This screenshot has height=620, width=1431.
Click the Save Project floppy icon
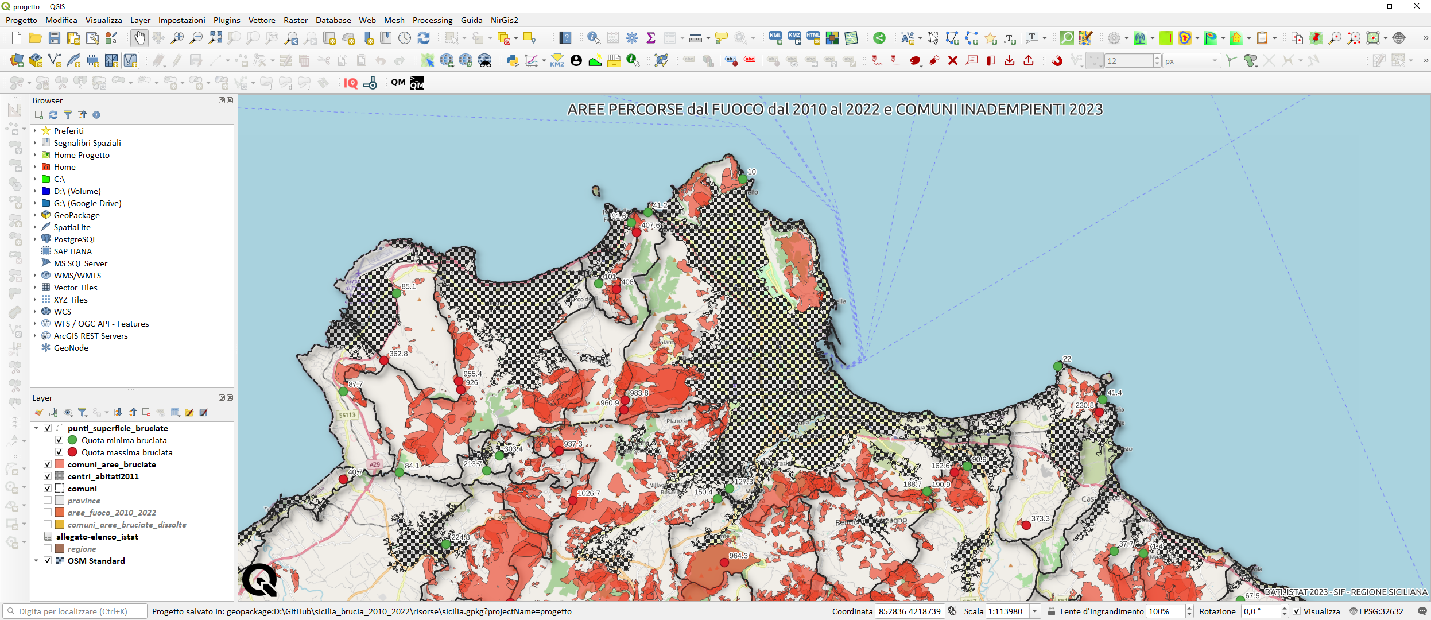[55, 38]
